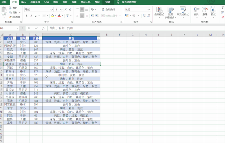This screenshot has width=225, height=143.
Task: Open the number format dropdown 常规
Action: (149, 9)
